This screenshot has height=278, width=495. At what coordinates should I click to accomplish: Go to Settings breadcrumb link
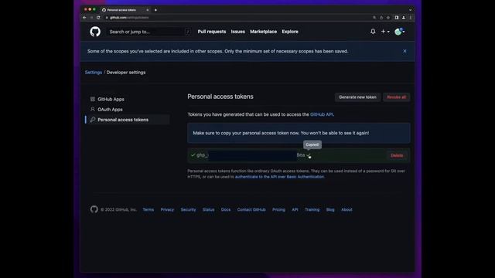coord(94,72)
